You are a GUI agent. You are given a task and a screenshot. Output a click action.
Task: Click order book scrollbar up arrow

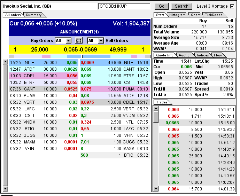(x=5, y=62)
